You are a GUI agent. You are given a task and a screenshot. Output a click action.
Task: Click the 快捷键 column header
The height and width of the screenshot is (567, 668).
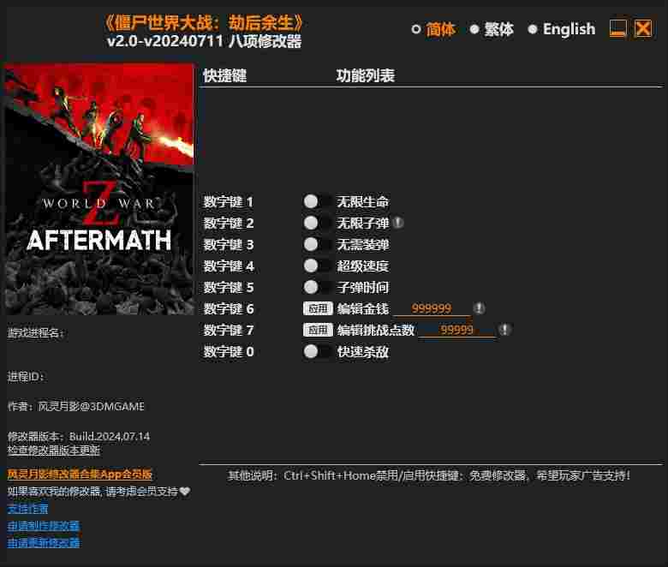pos(224,76)
